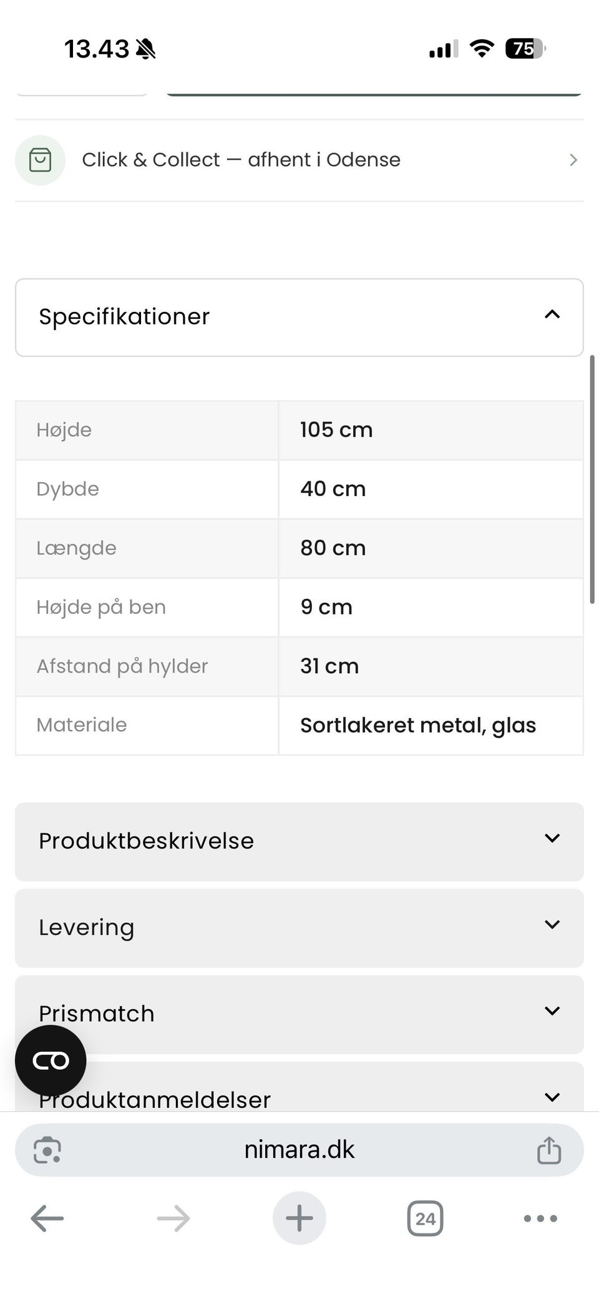Screen dimensions: 599x1302
Task: Go back with the left arrow
Action: click(x=47, y=1218)
